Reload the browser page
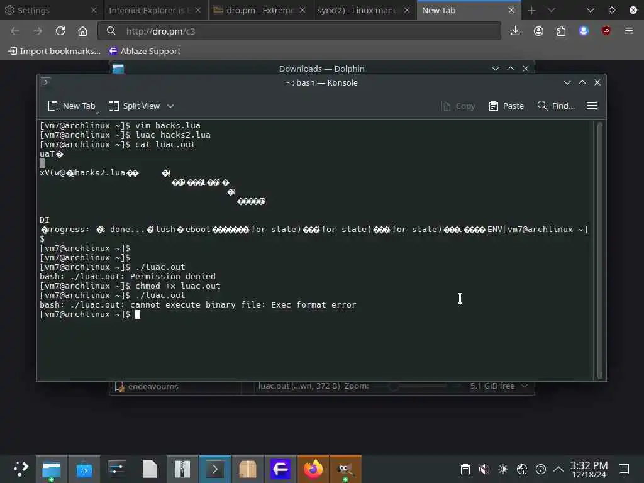This screenshot has height=483, width=644. pyautogui.click(x=60, y=31)
